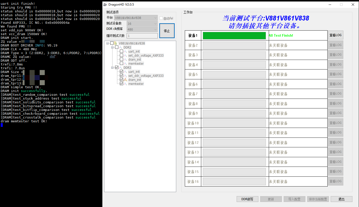Click 保存当前配置 to save configuration
The height and width of the screenshot is (207, 359).
(318, 199)
